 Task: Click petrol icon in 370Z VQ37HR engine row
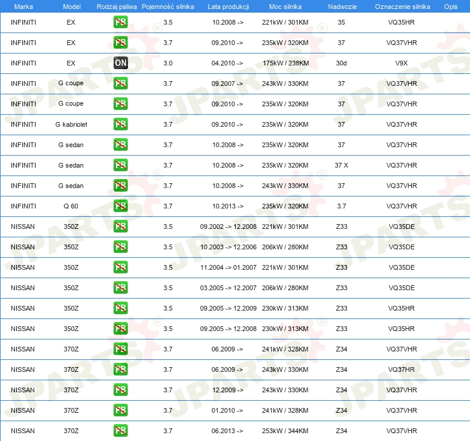pyautogui.click(x=121, y=370)
